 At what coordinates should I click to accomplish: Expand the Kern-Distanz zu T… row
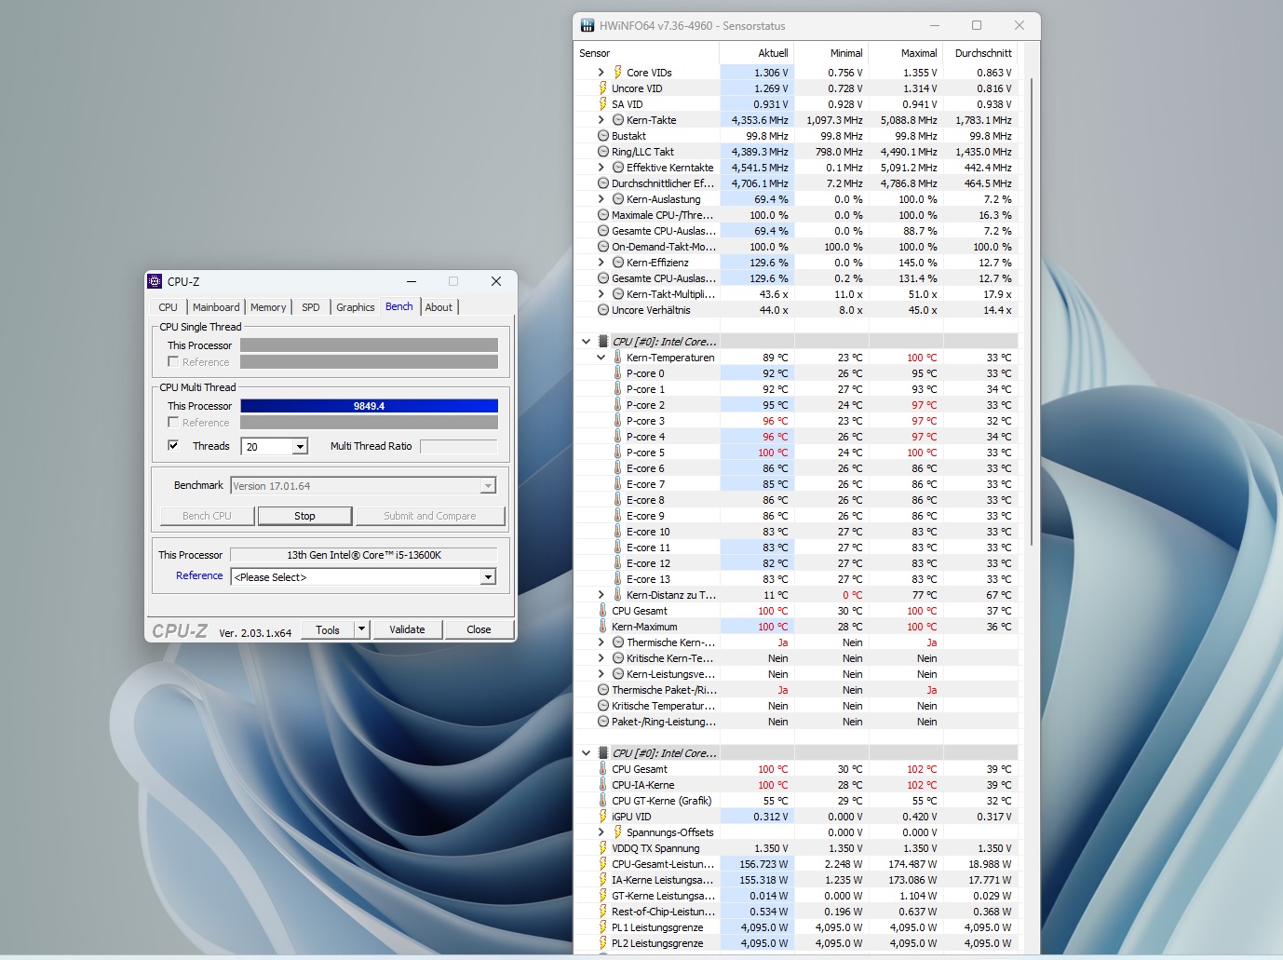click(601, 594)
